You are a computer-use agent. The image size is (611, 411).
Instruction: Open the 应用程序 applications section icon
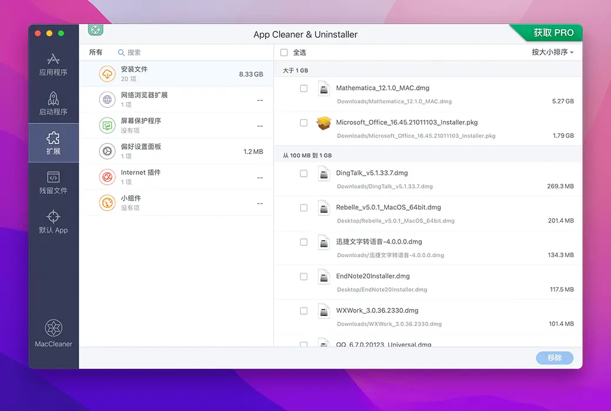point(53,59)
